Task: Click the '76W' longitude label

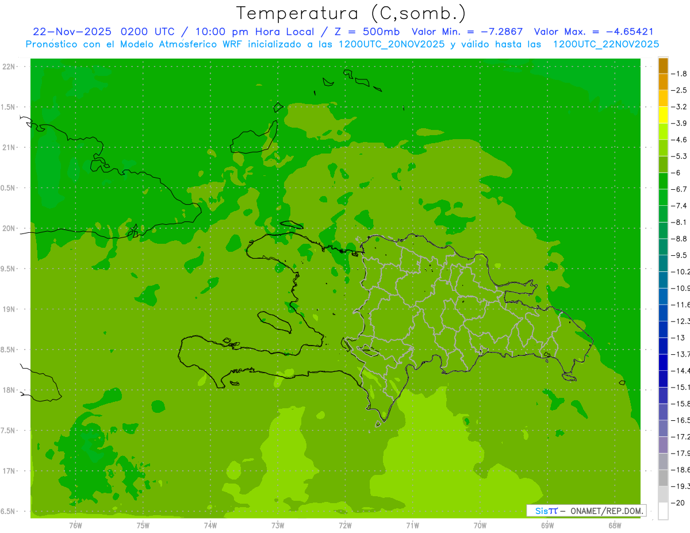Action: pos(75,526)
